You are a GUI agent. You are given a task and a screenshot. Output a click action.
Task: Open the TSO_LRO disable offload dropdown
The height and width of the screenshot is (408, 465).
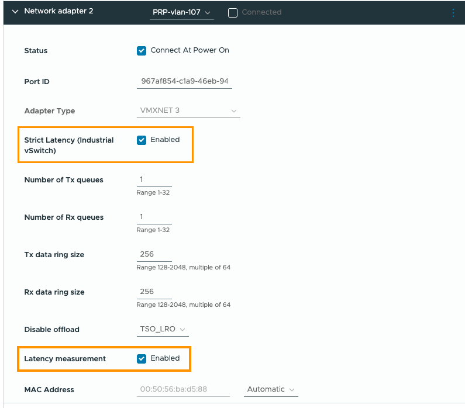163,330
